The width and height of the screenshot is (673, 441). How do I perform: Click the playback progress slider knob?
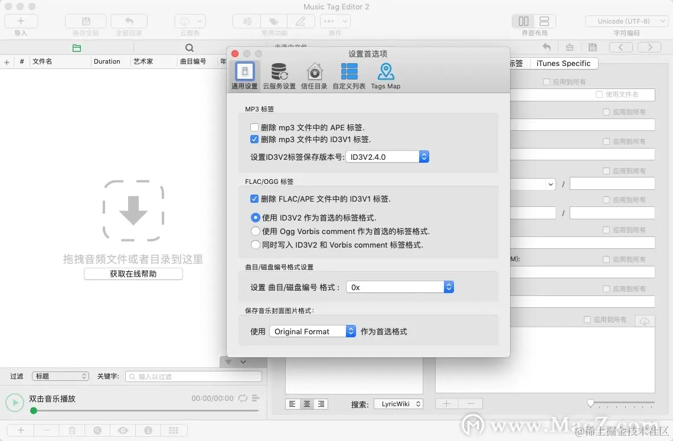[34, 410]
